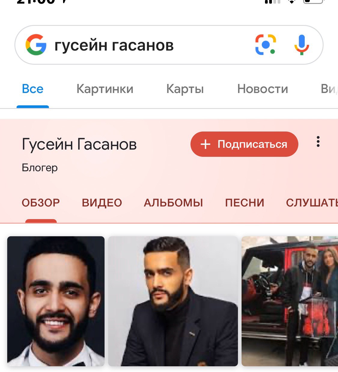View the photo with red car
The width and height of the screenshot is (338, 372).
(290, 301)
